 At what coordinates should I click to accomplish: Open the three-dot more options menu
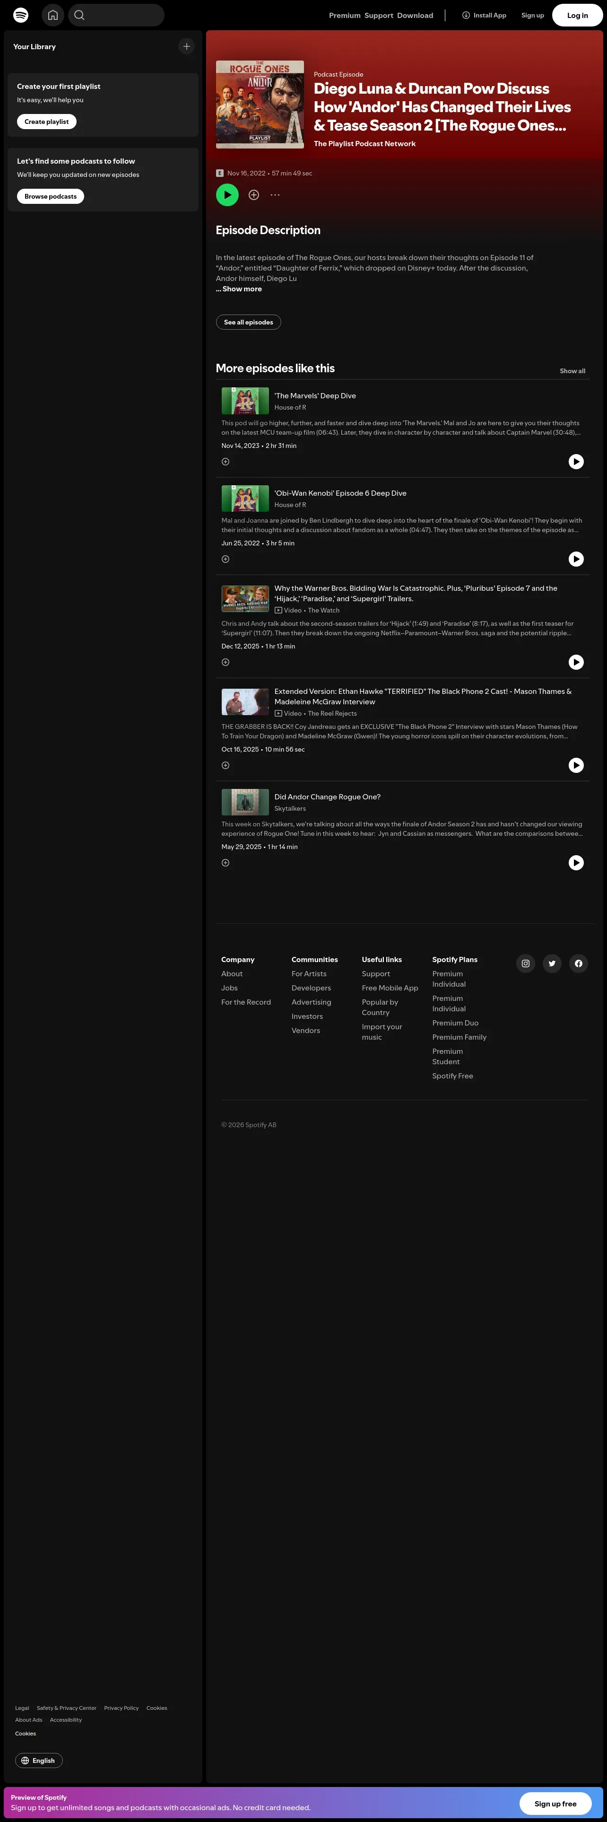[275, 195]
